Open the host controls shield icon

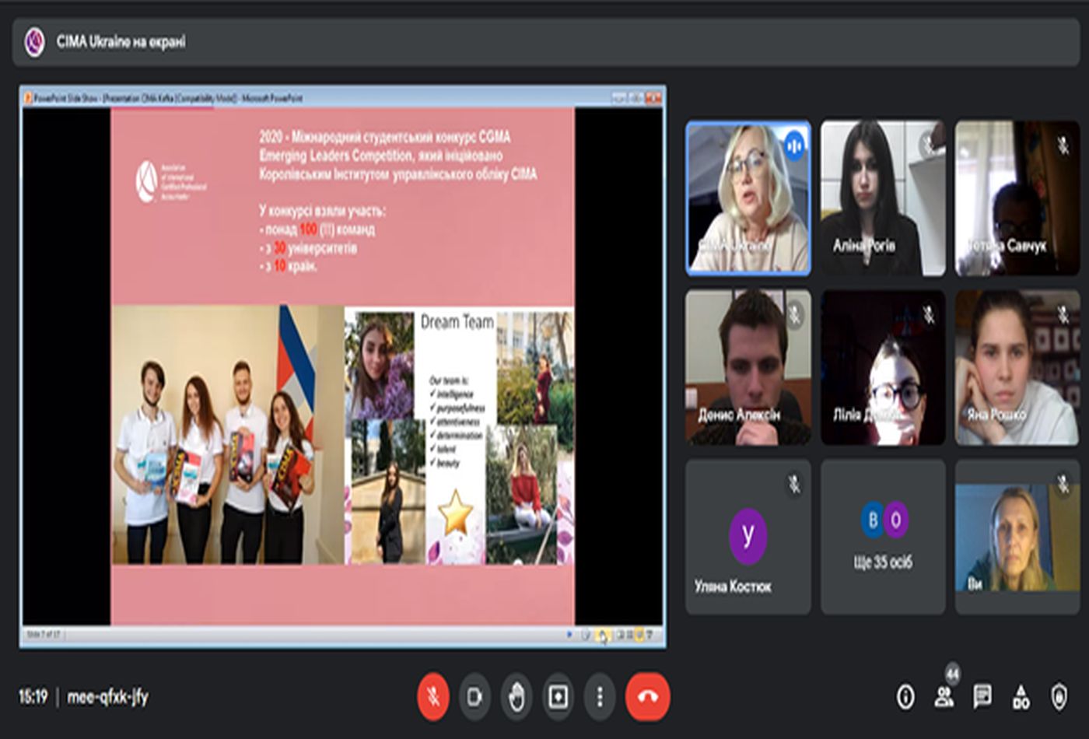coord(1059,697)
